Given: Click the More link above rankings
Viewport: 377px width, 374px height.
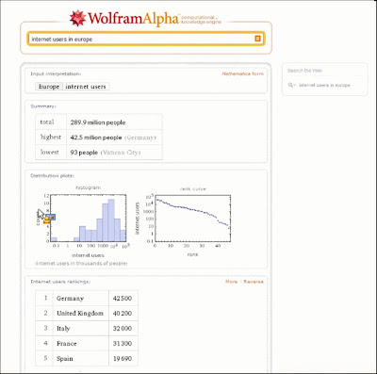Looking at the screenshot, I should point(232,282).
